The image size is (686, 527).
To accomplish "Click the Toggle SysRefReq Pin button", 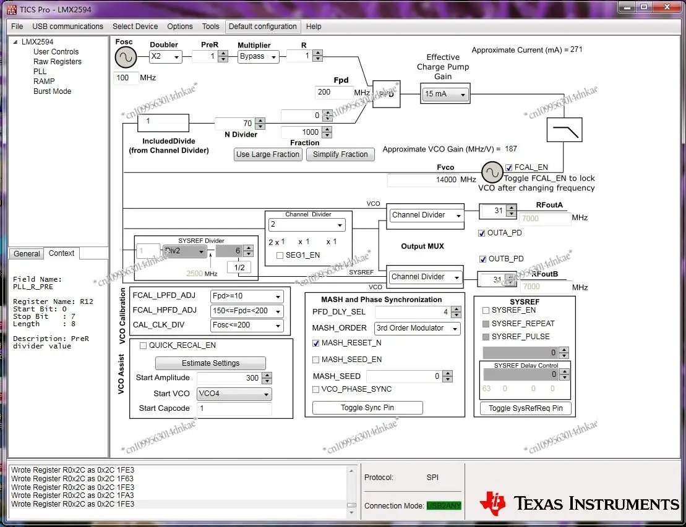I will click(525, 408).
